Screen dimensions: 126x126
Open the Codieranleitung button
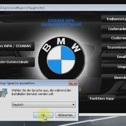point(114,29)
